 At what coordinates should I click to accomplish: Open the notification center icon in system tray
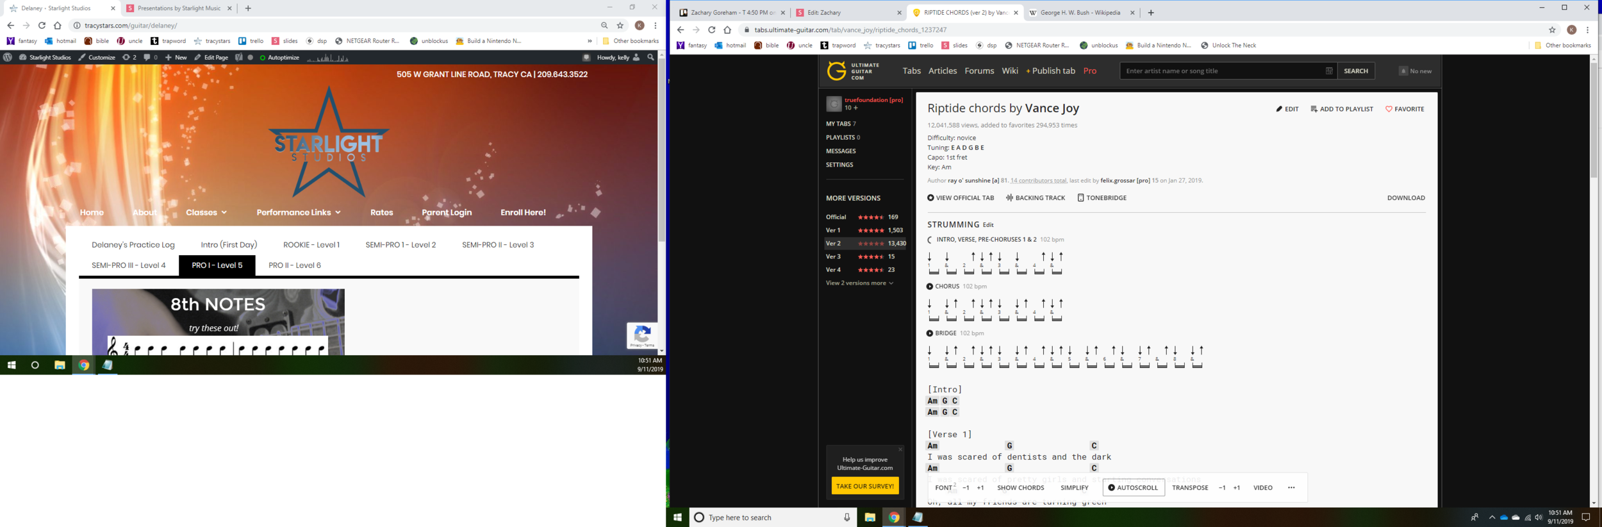pyautogui.click(x=1586, y=517)
